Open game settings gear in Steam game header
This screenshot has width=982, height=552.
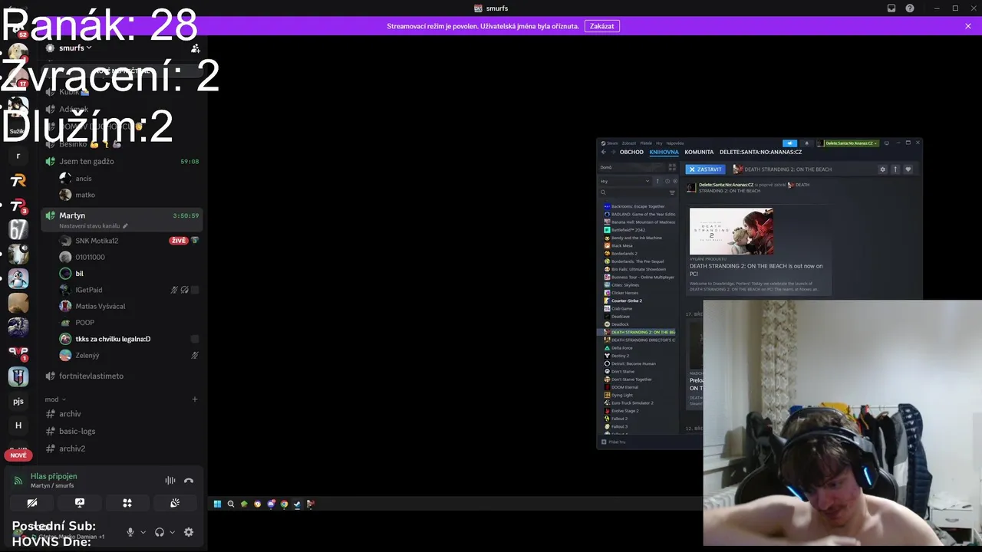[882, 169]
